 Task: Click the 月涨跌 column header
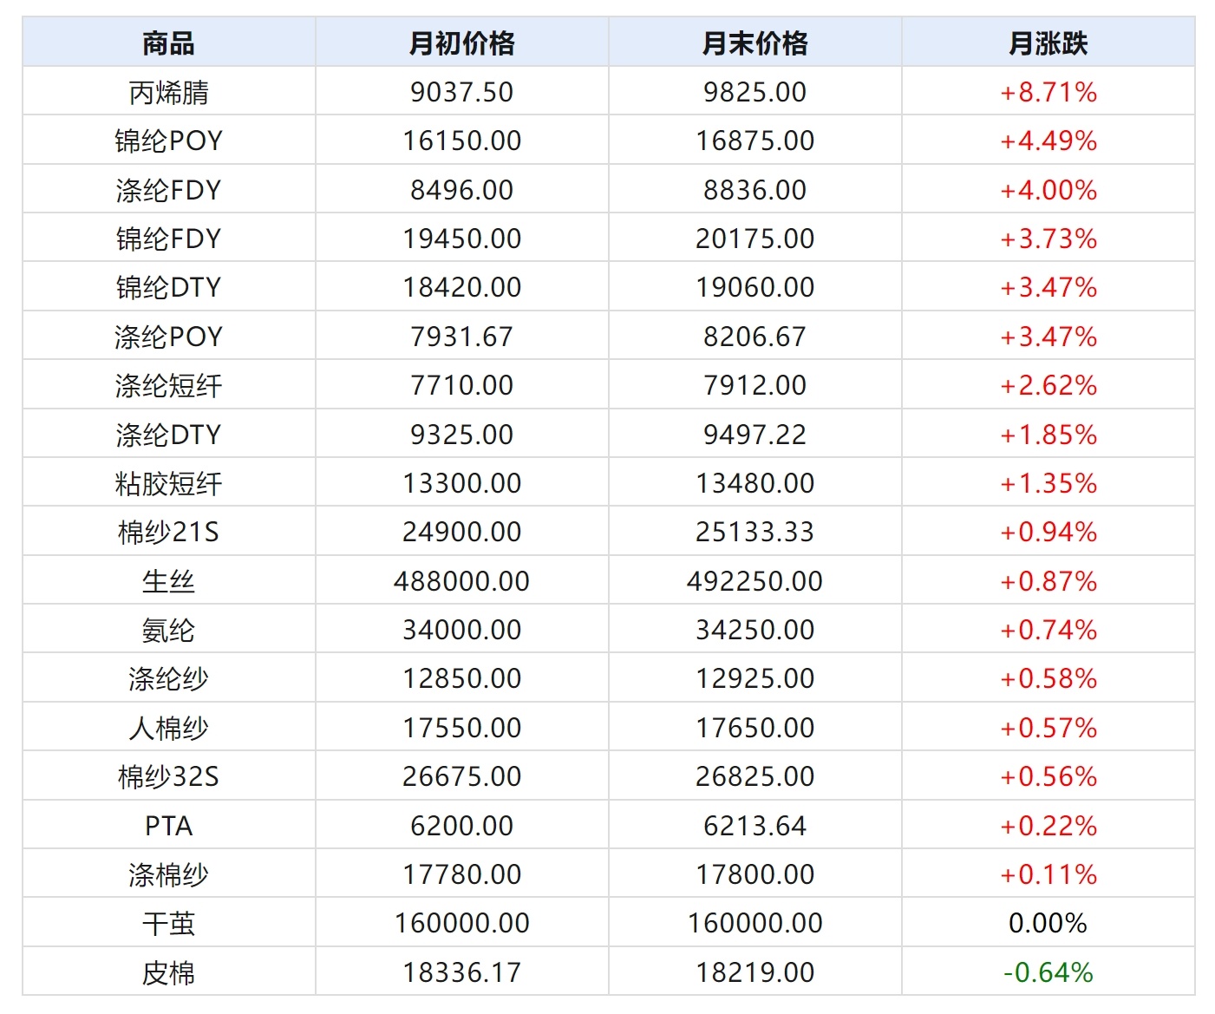coord(1048,43)
